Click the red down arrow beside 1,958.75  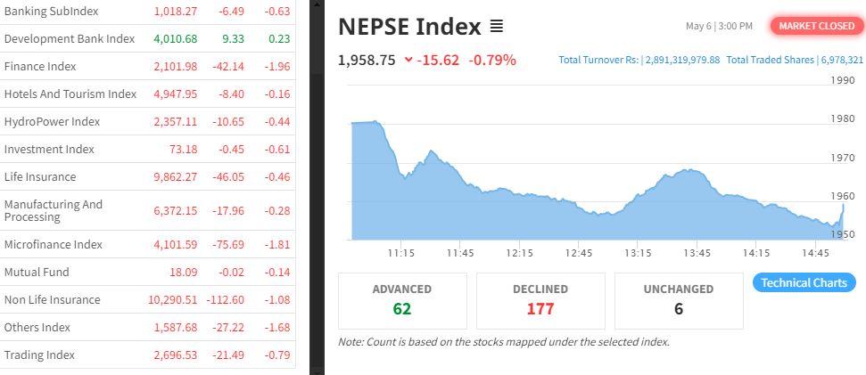(x=408, y=60)
